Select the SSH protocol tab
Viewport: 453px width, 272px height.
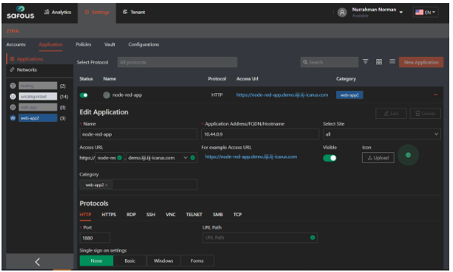tap(151, 214)
